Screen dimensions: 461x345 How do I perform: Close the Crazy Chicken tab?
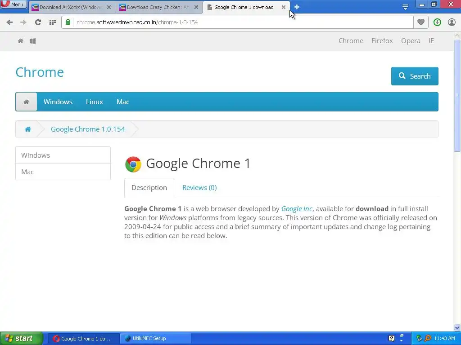click(196, 7)
